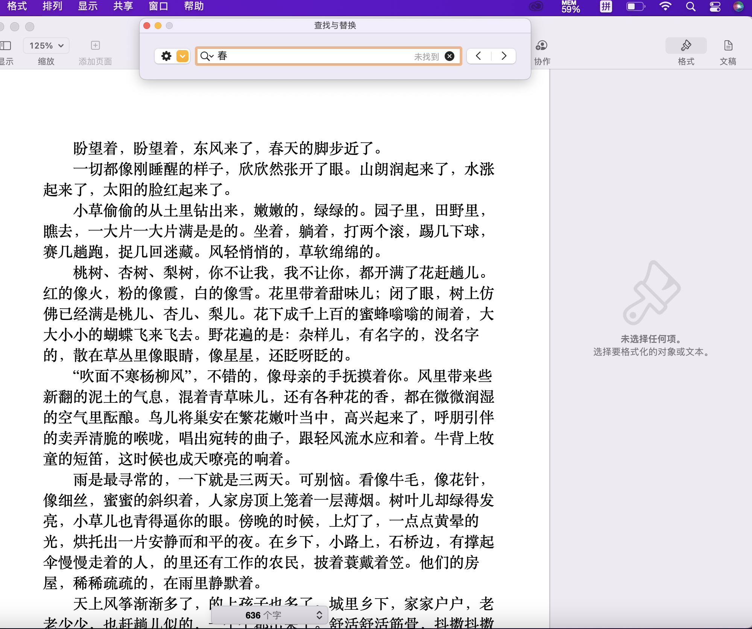Click the Add Page (添加页面) icon
This screenshot has height=629, width=752.
tap(95, 46)
